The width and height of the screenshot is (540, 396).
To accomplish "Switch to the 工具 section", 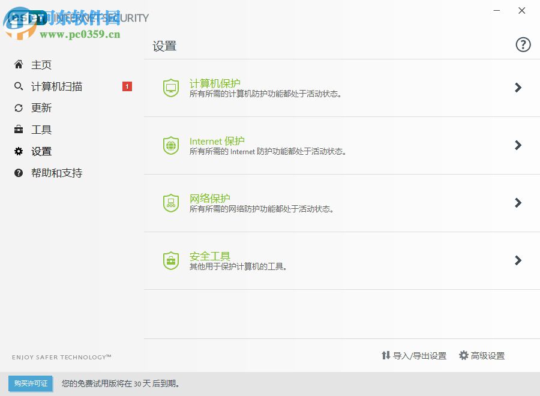I will click(x=41, y=130).
